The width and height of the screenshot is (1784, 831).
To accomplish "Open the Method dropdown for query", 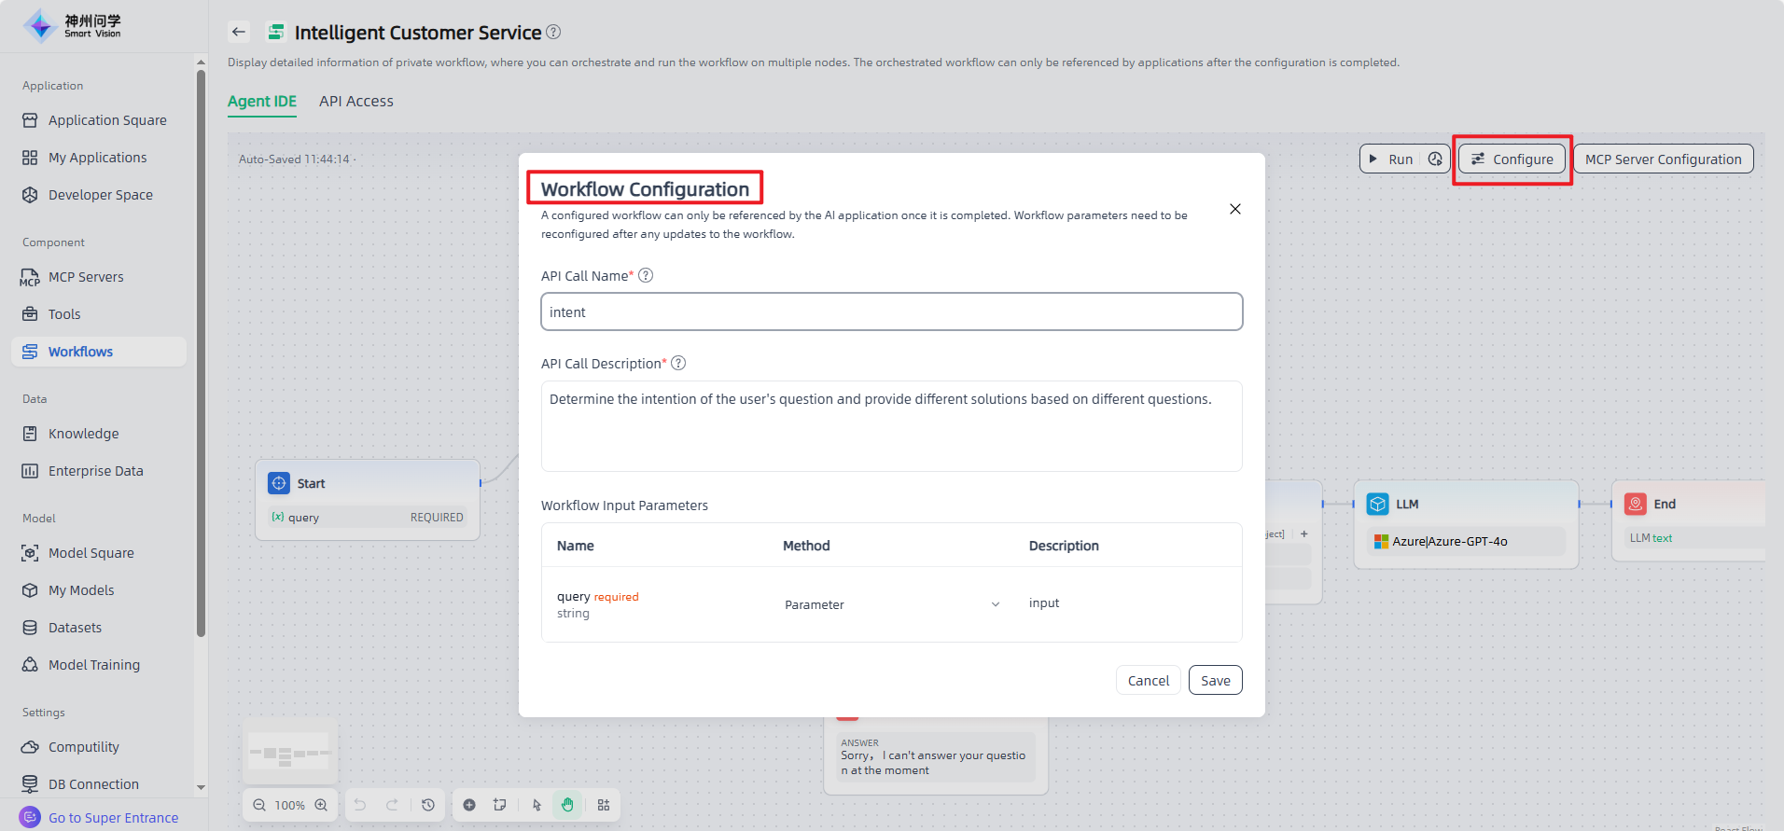I will [x=891, y=604].
